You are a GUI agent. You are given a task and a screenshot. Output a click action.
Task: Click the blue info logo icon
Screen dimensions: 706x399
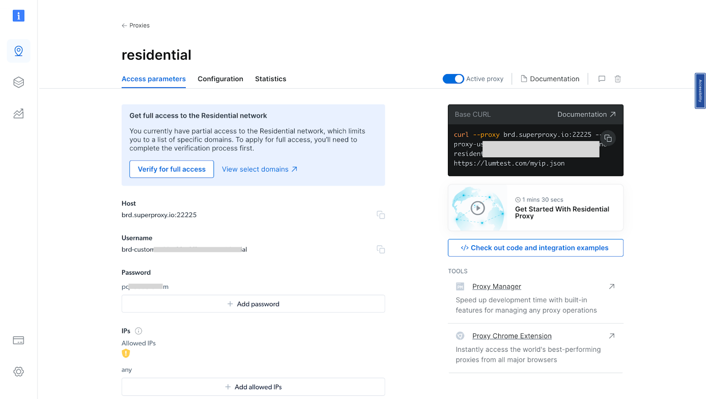pyautogui.click(x=19, y=16)
